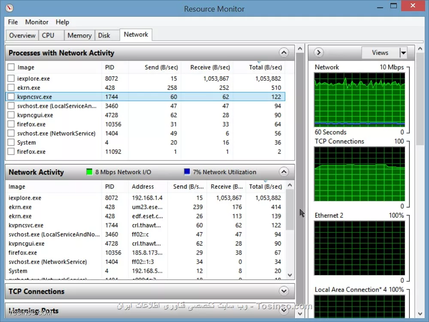Select ekrn.exe row with address edf.eset.c...
Image resolution: width=429 pixels, height=322 pixels.
pyautogui.click(x=146, y=216)
